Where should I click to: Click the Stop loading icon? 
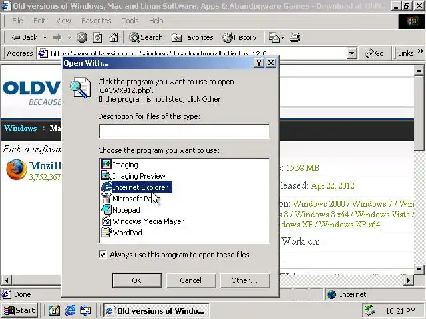(81, 37)
